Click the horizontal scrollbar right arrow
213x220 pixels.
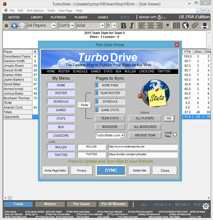(x=209, y=198)
